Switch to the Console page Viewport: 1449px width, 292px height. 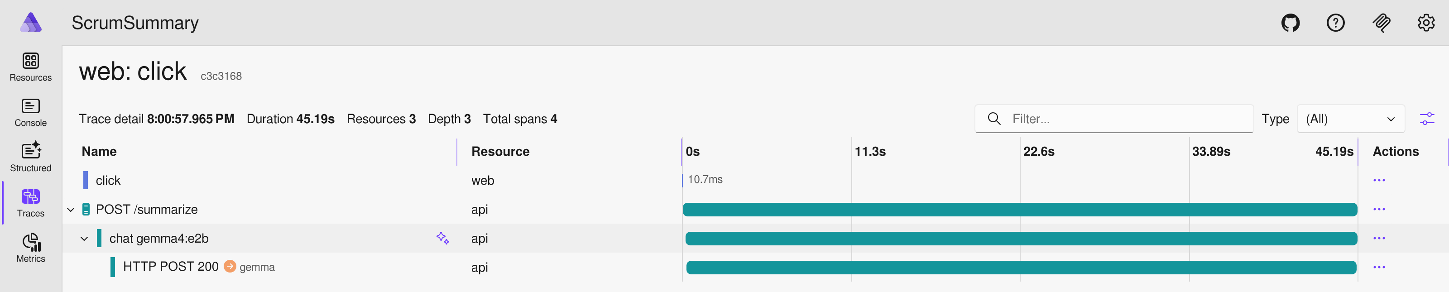(x=31, y=113)
